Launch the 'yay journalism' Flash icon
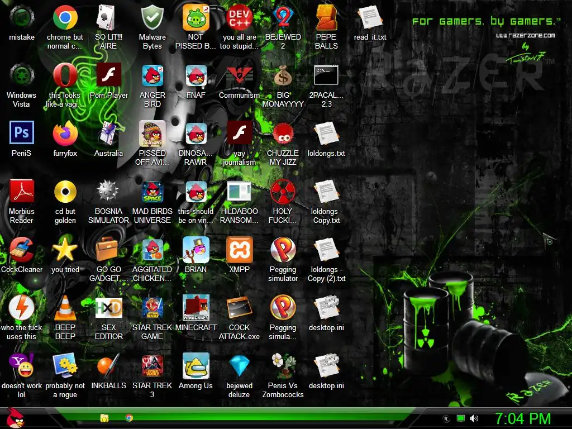The width and height of the screenshot is (572, 429). click(x=239, y=133)
